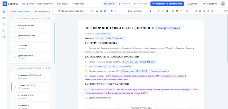
Task: Insert a table using the table icon
Action: click(x=177, y=11)
